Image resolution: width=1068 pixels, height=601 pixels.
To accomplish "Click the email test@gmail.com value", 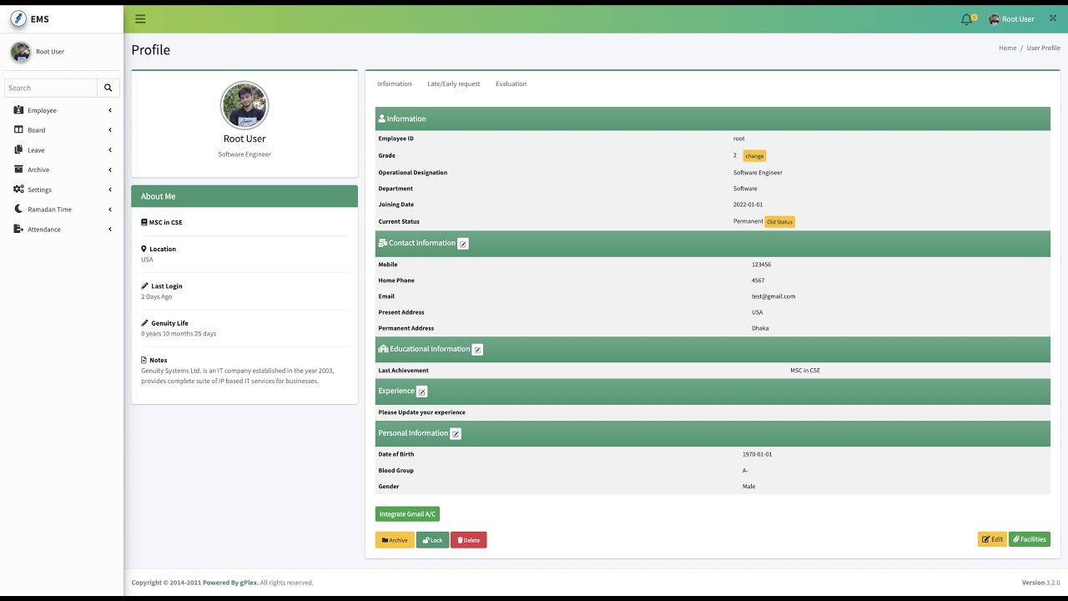I will (x=773, y=296).
